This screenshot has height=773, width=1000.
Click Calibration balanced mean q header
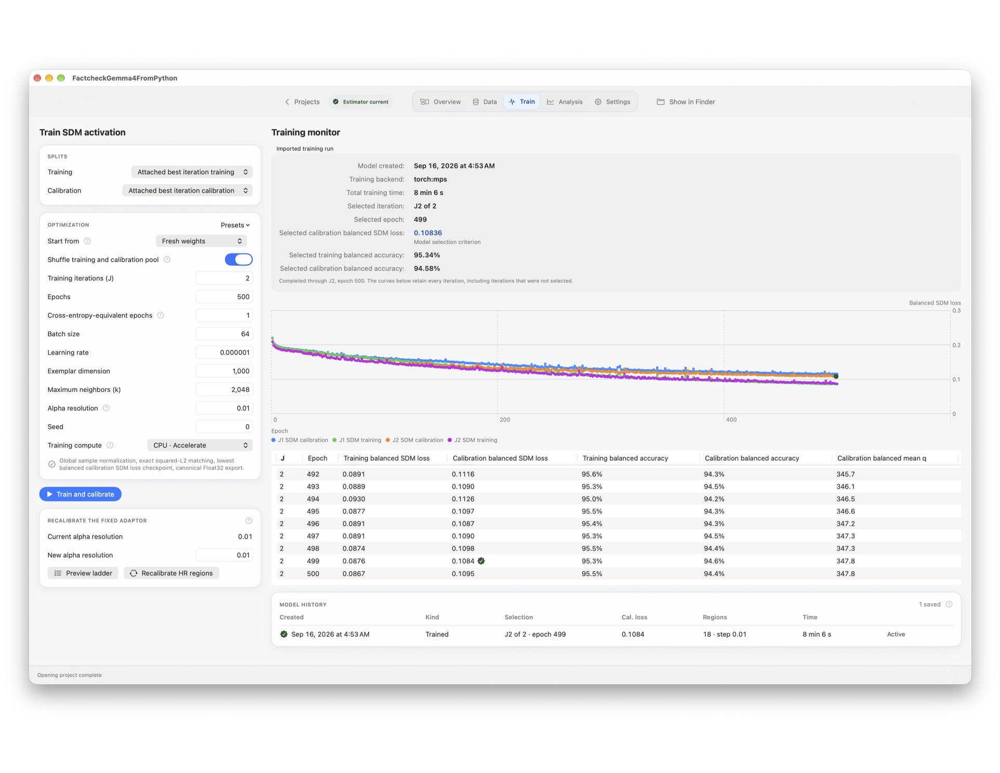coord(881,458)
